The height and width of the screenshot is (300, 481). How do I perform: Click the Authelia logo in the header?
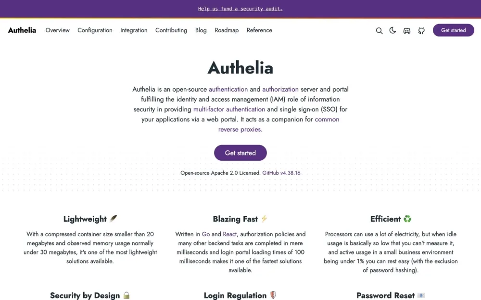22,30
